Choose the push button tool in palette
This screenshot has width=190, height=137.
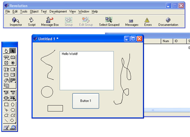[6, 57]
